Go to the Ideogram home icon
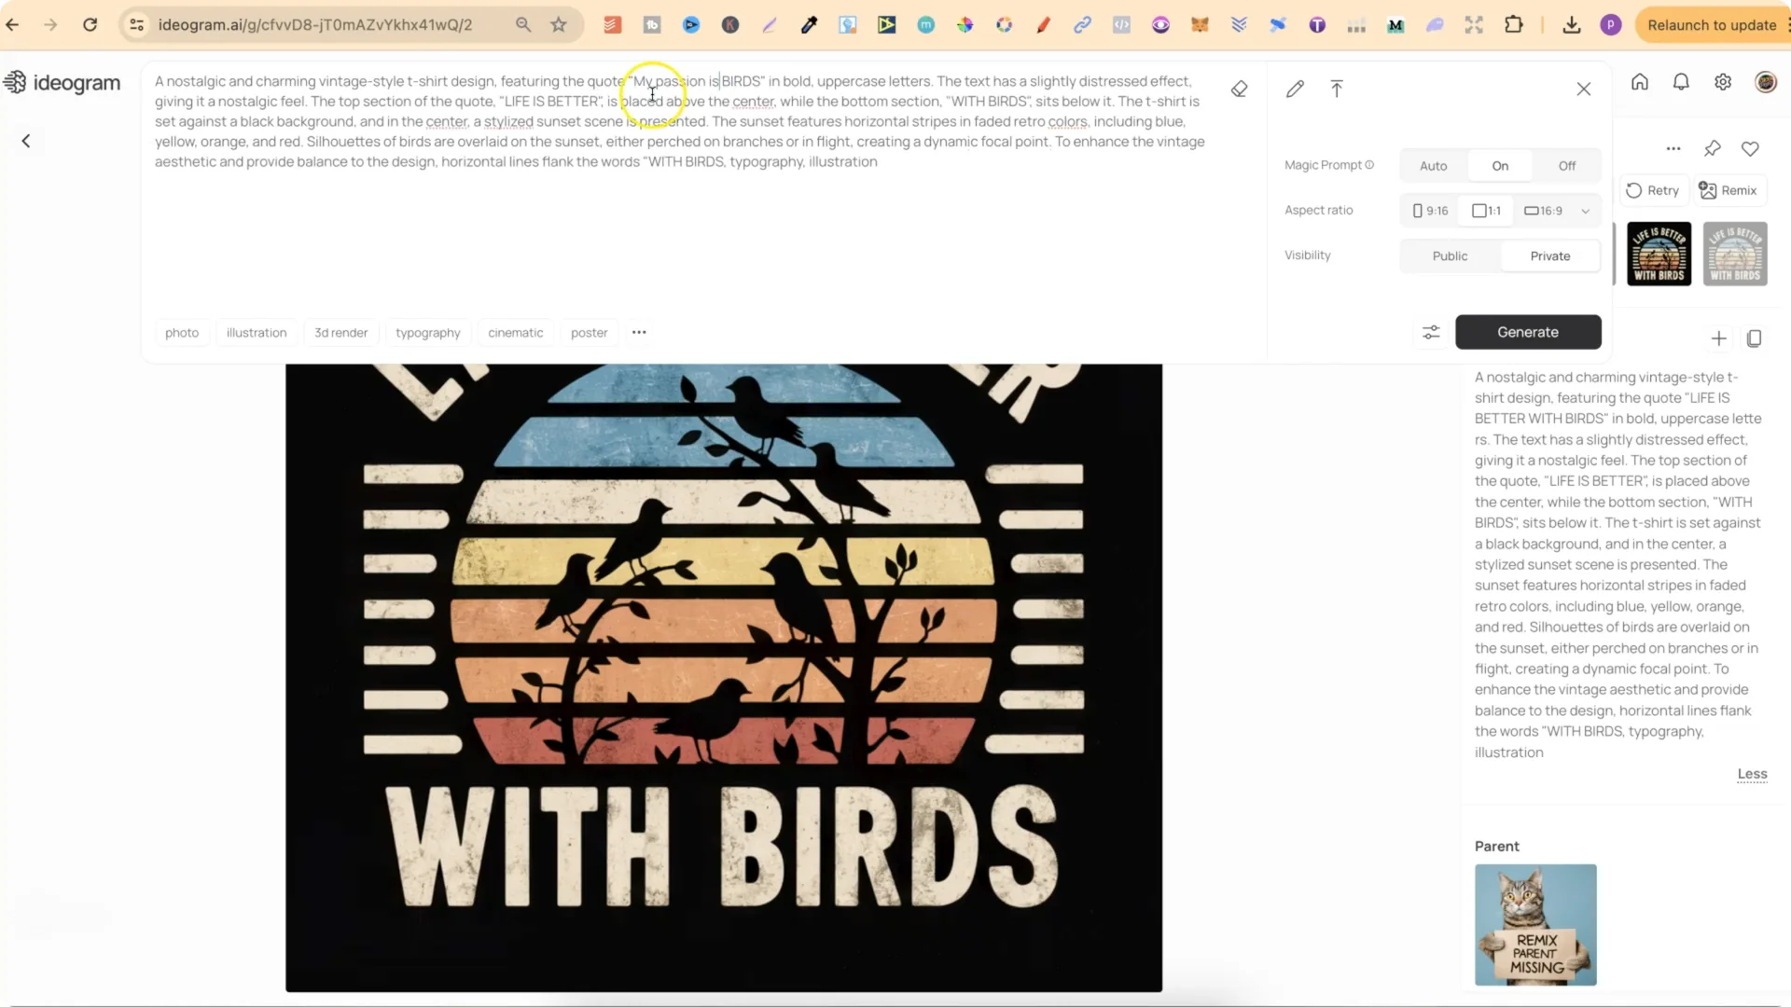 click(x=1640, y=82)
